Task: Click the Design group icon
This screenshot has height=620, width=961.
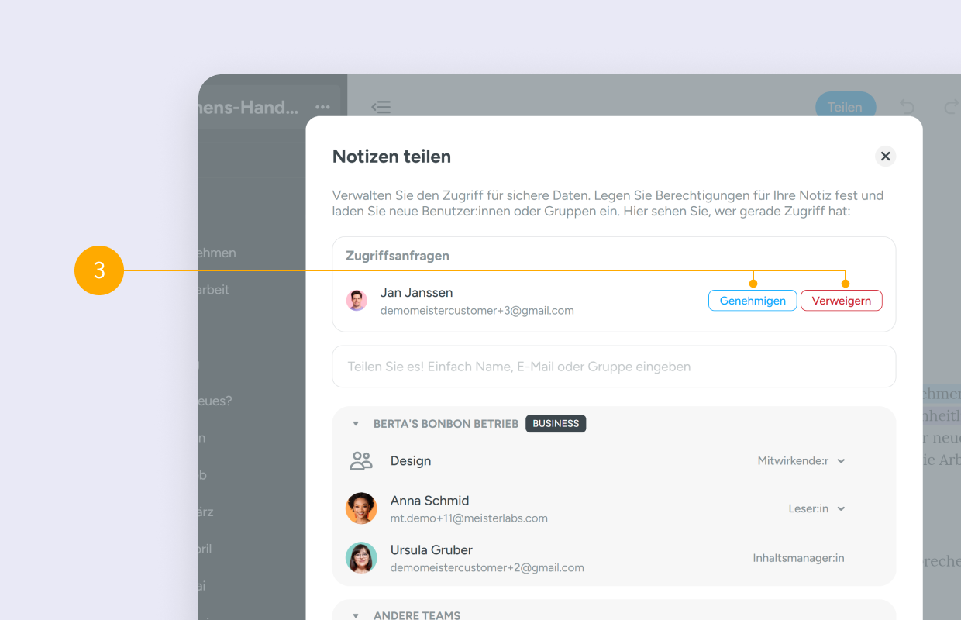Action: pyautogui.click(x=361, y=461)
